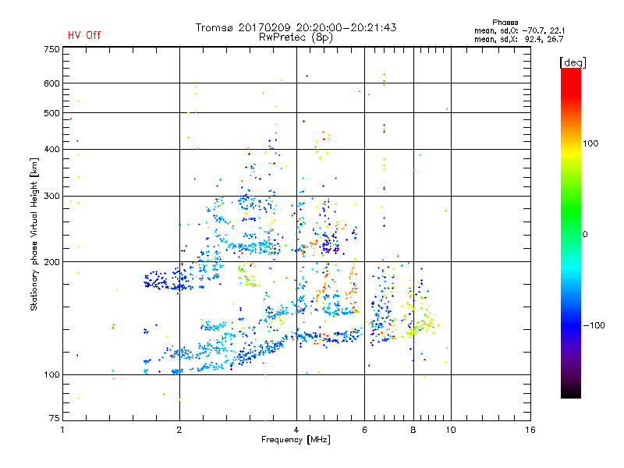The image size is (624, 468).
Task: Click the red 'HV Off' label
Action: tap(84, 35)
